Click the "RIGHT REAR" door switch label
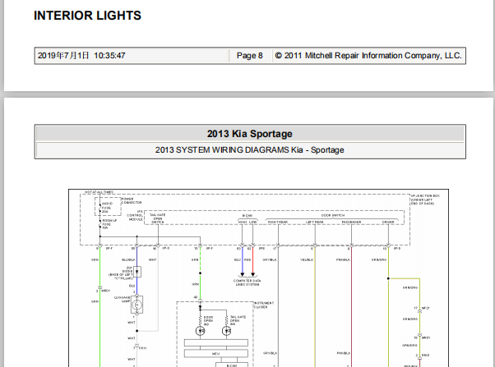Screen dimensions: 495x367 [278, 222]
